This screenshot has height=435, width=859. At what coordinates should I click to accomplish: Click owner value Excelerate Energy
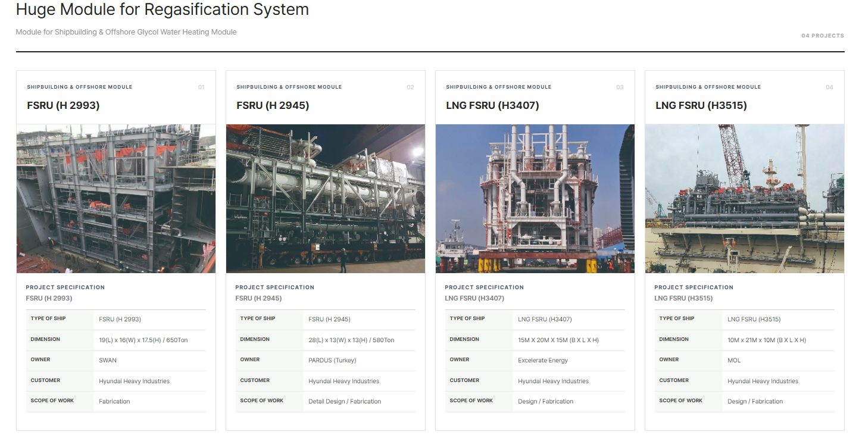(543, 361)
